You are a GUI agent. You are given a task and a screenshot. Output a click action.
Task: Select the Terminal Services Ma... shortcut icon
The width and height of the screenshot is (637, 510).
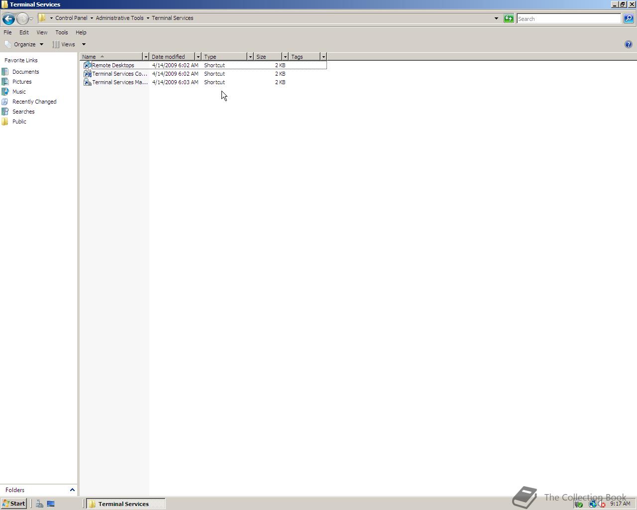87,82
